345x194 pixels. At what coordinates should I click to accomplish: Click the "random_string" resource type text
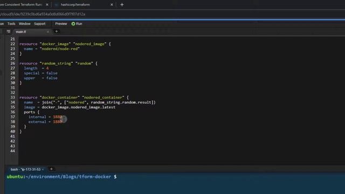(56, 64)
